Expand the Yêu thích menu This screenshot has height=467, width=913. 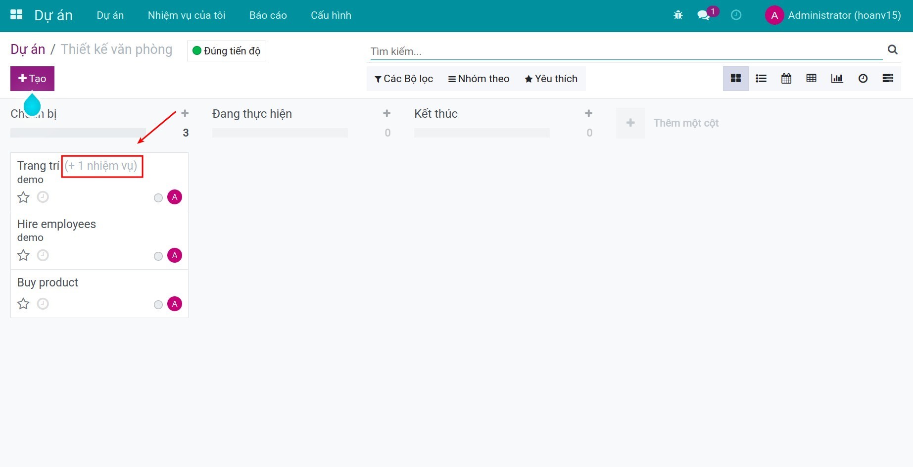(x=550, y=78)
